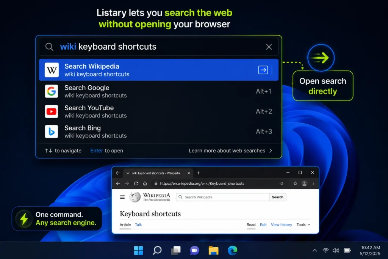388x259 pixels.
Task: Click the Alt+2 shortcut label
Action: 264,111
